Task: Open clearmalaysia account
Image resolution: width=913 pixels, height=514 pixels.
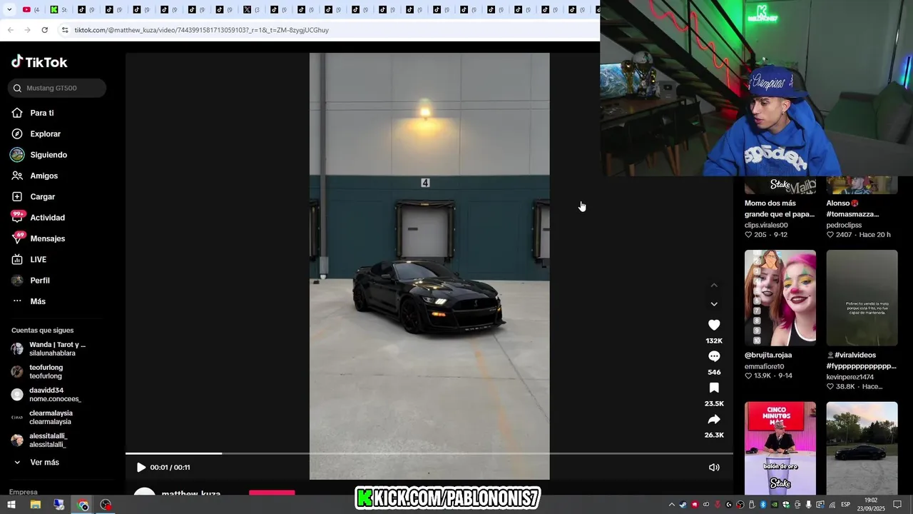Action: point(51,417)
